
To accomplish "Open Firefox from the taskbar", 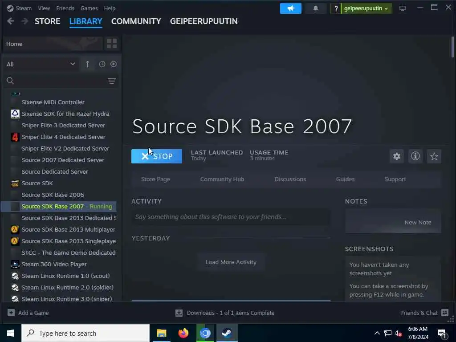I will (x=183, y=333).
